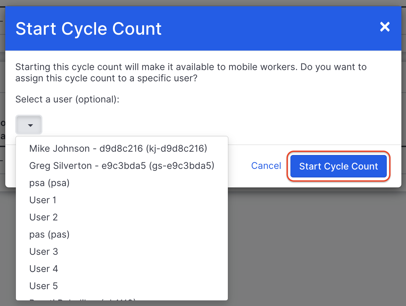
Task: Click the Select a user optional label
Action: pos(67,99)
